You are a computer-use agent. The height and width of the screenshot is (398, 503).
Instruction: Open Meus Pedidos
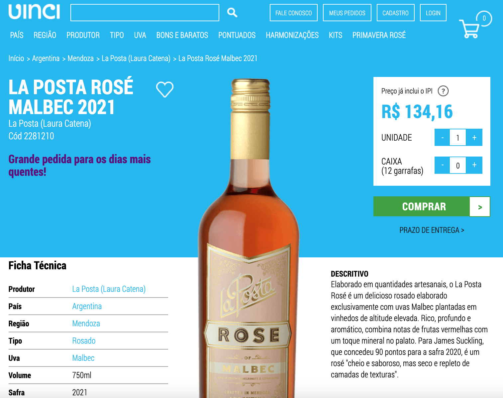347,13
